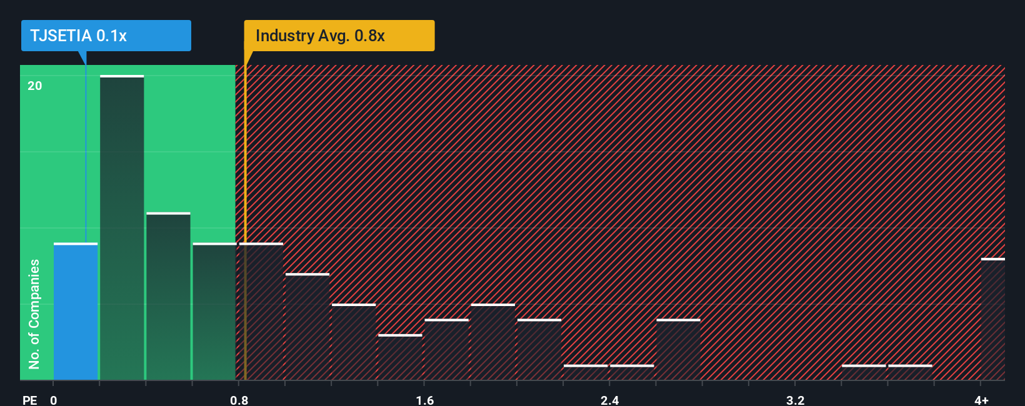The height and width of the screenshot is (406, 1025).
Task: Click the third histogram bar in green zone
Action: point(168,297)
